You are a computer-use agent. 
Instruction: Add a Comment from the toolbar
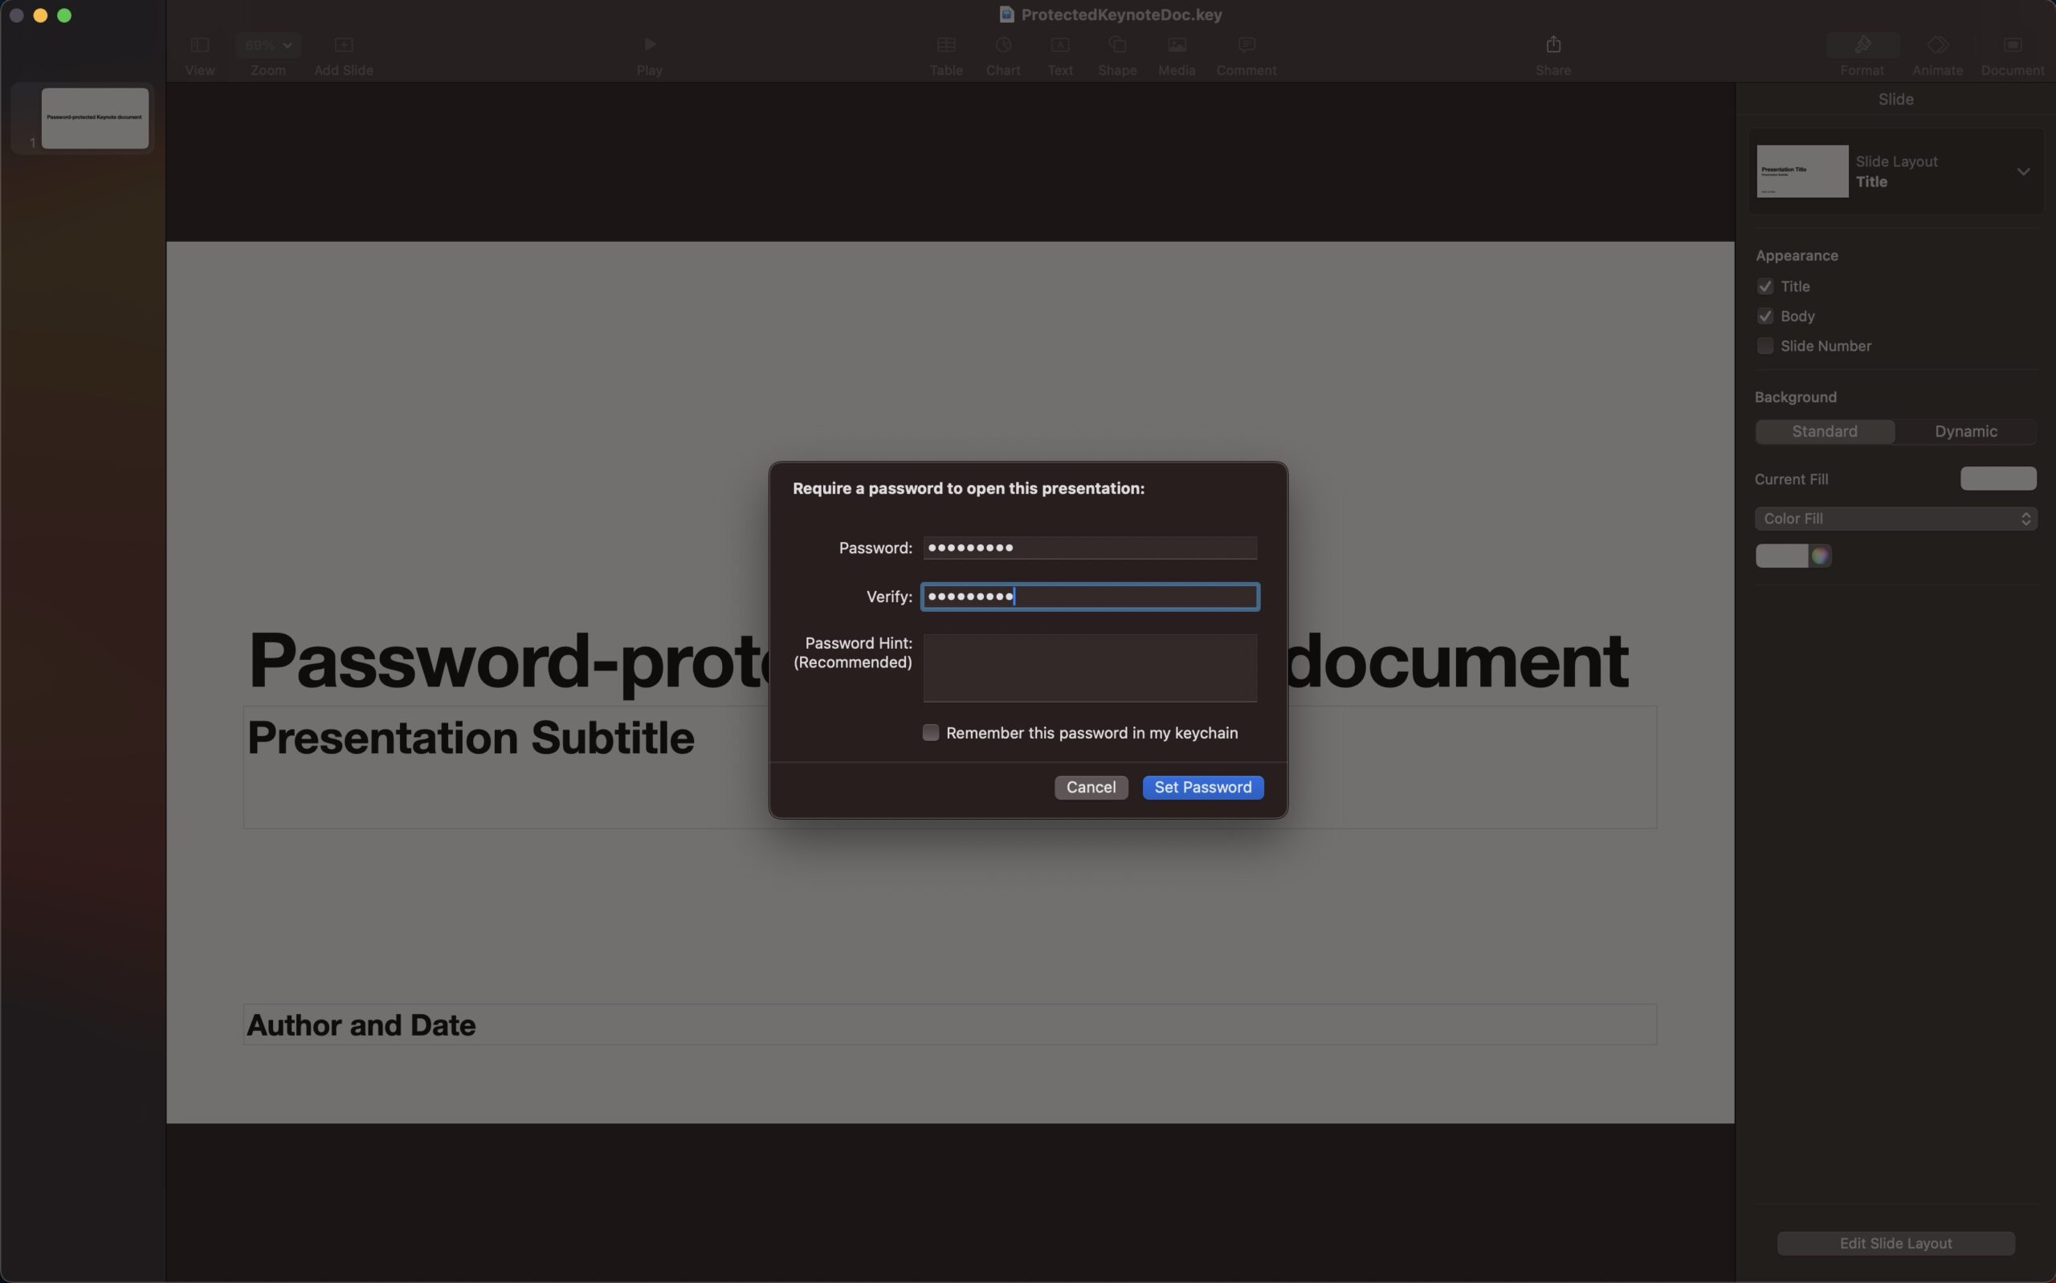pos(1246,44)
